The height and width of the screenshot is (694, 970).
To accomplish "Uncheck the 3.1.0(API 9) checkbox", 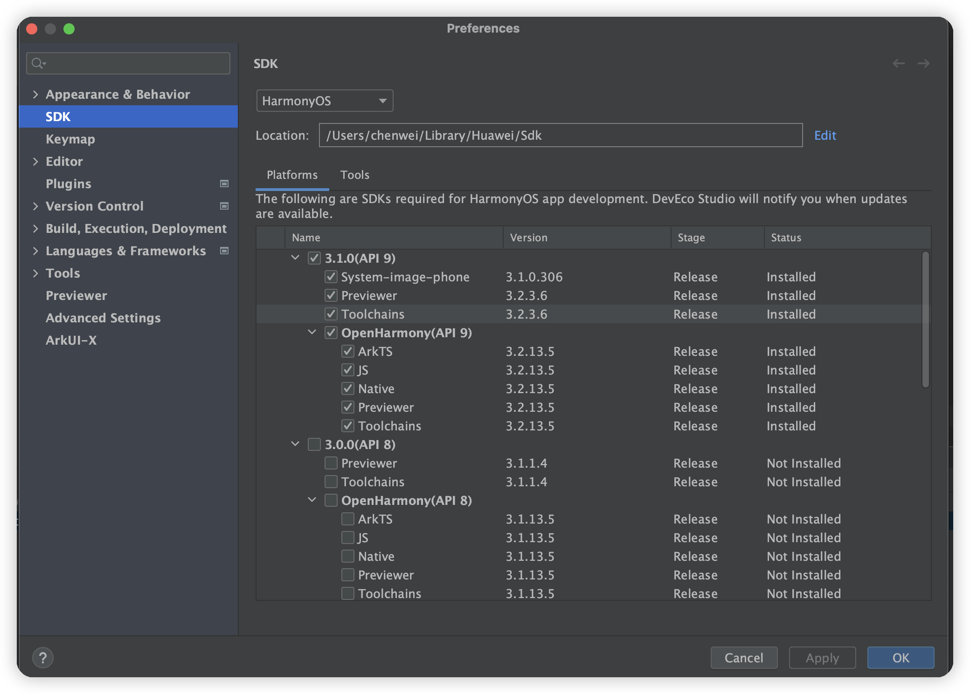I will pyautogui.click(x=314, y=258).
